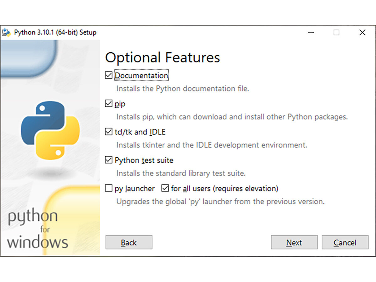Uncheck Python test suite checkbox
The height and width of the screenshot is (282, 376).
point(109,160)
